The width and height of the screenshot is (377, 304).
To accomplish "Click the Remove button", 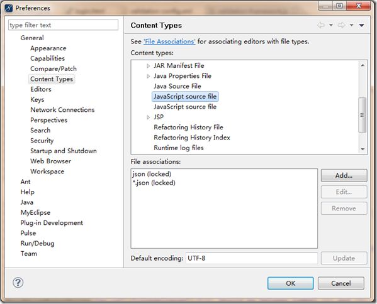I will tap(344, 208).
